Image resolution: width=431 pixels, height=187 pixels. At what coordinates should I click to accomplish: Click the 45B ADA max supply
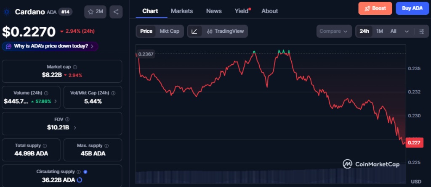(93, 153)
